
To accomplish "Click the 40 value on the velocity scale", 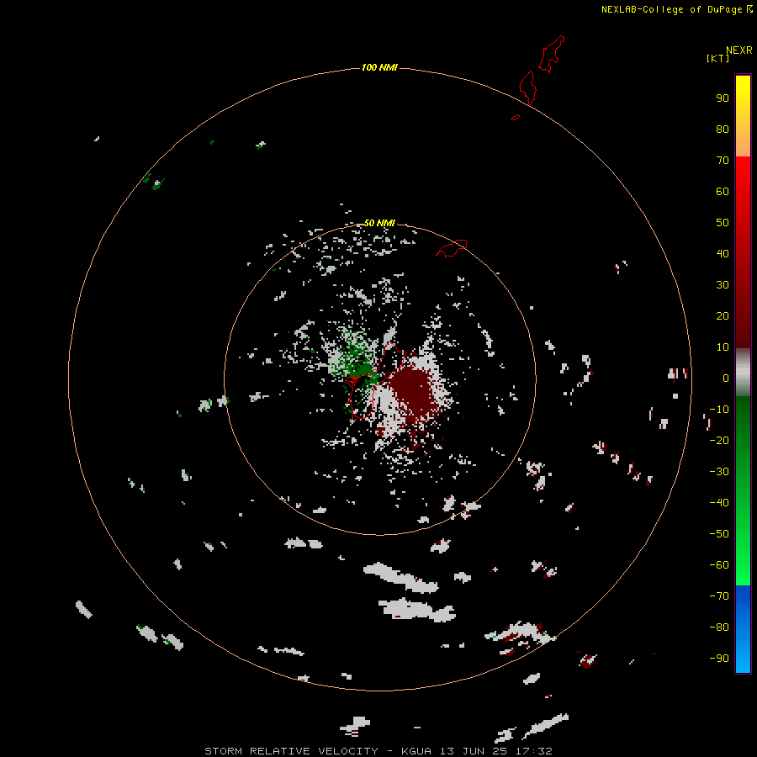I will [723, 253].
